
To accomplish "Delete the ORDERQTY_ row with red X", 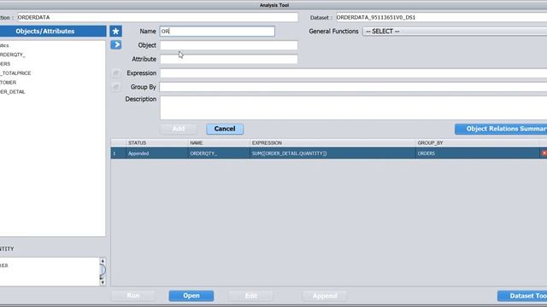I will (x=544, y=153).
